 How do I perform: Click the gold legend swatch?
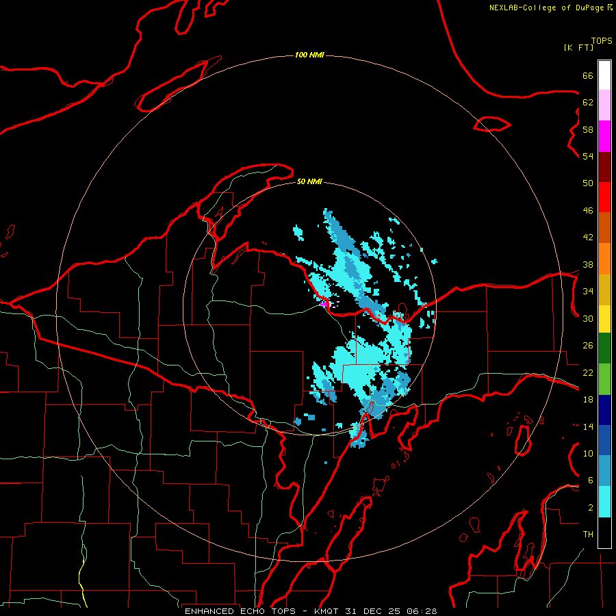[x=604, y=290]
